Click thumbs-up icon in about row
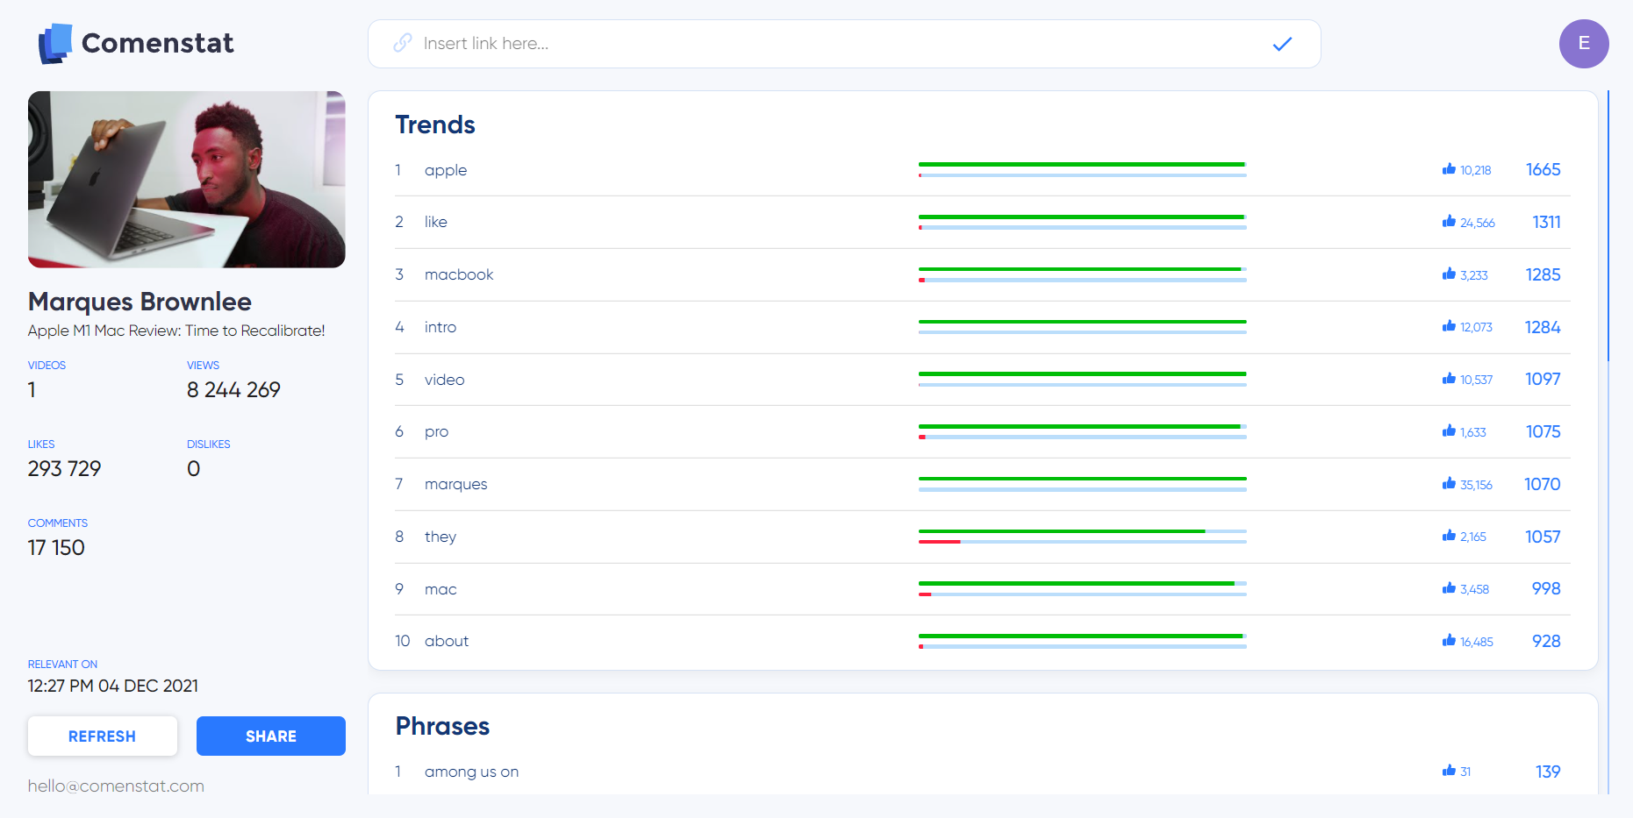This screenshot has height=818, width=1633. 1449,641
